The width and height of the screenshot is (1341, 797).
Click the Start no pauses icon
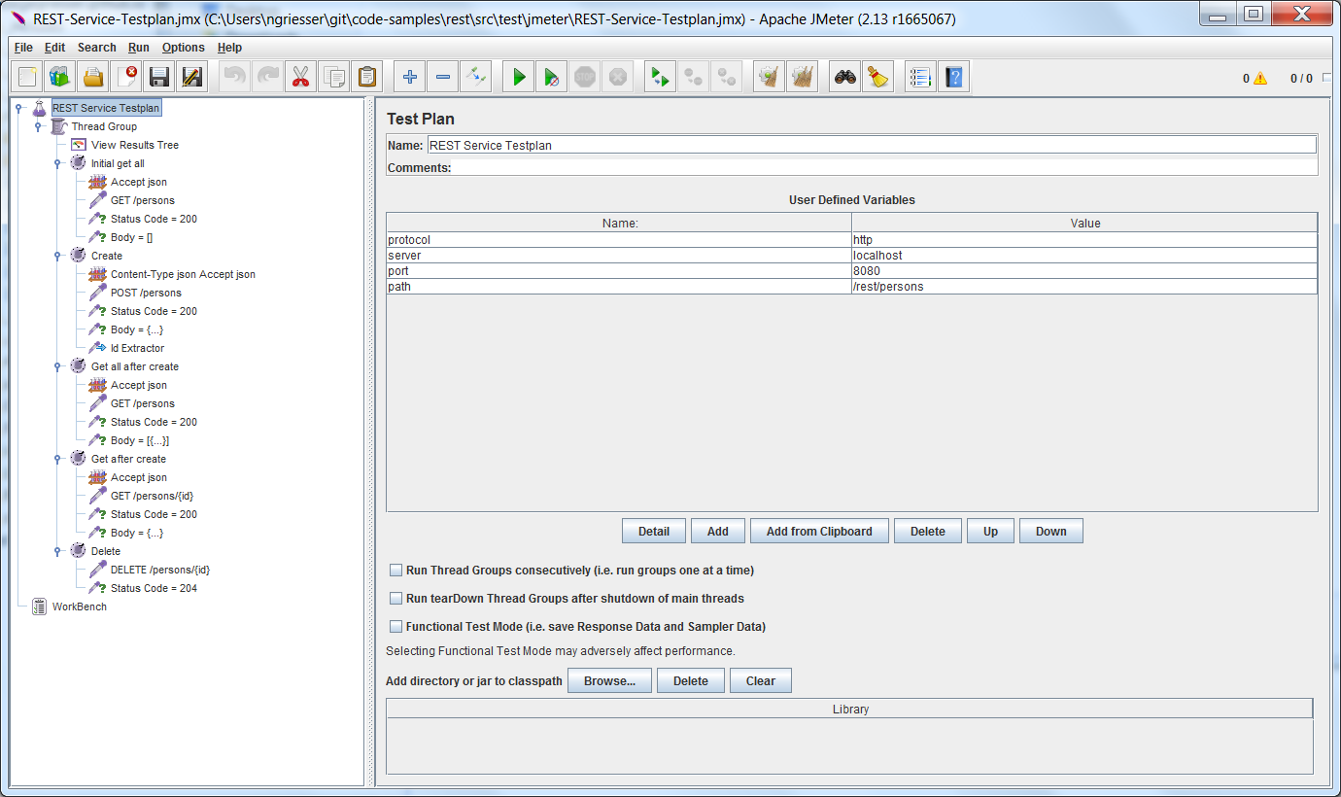552,77
